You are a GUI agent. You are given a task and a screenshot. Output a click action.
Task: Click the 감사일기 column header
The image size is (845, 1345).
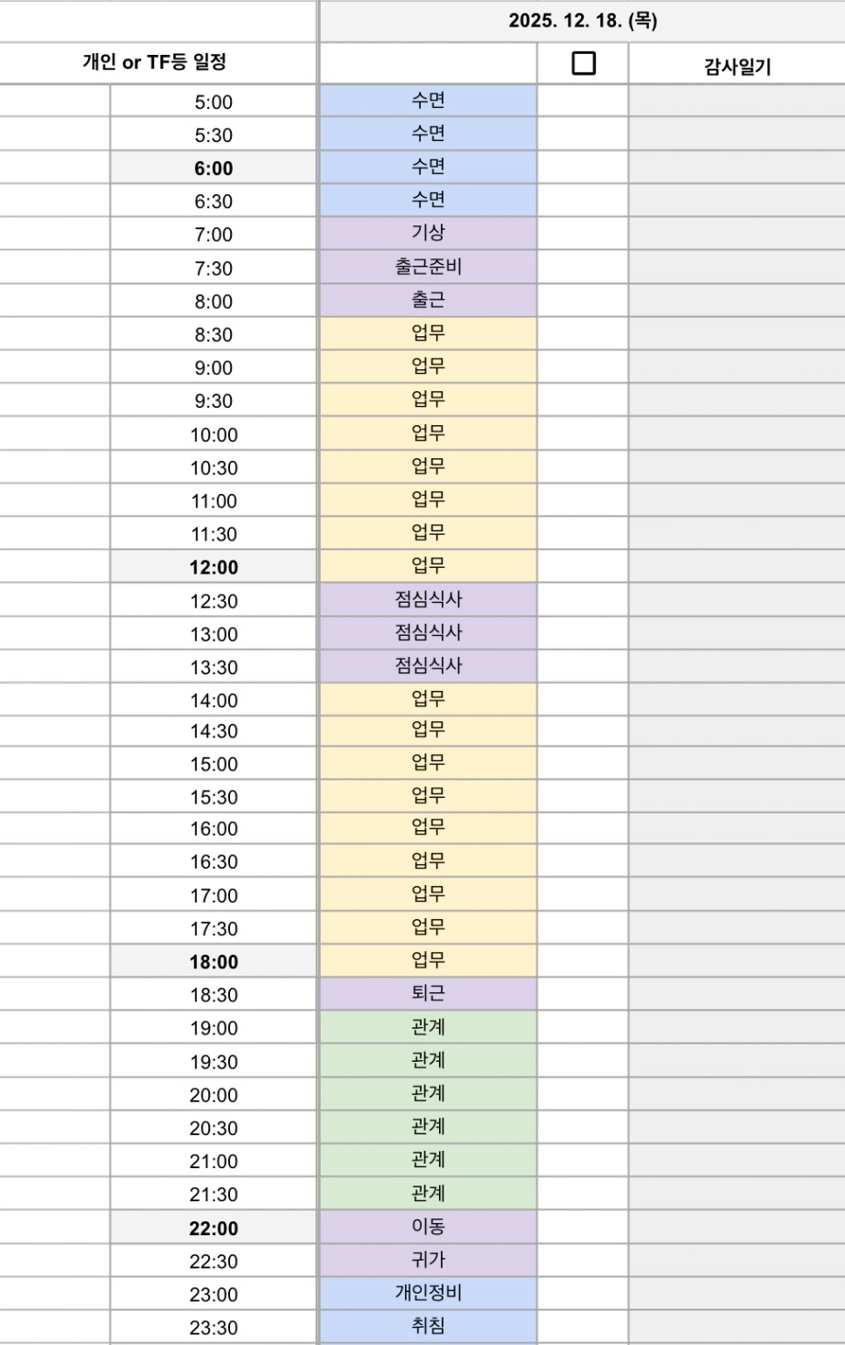pyautogui.click(x=737, y=66)
